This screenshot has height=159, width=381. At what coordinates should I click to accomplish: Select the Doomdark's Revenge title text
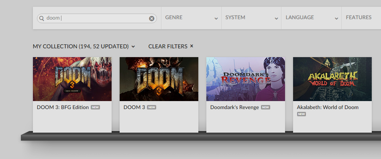234,107
